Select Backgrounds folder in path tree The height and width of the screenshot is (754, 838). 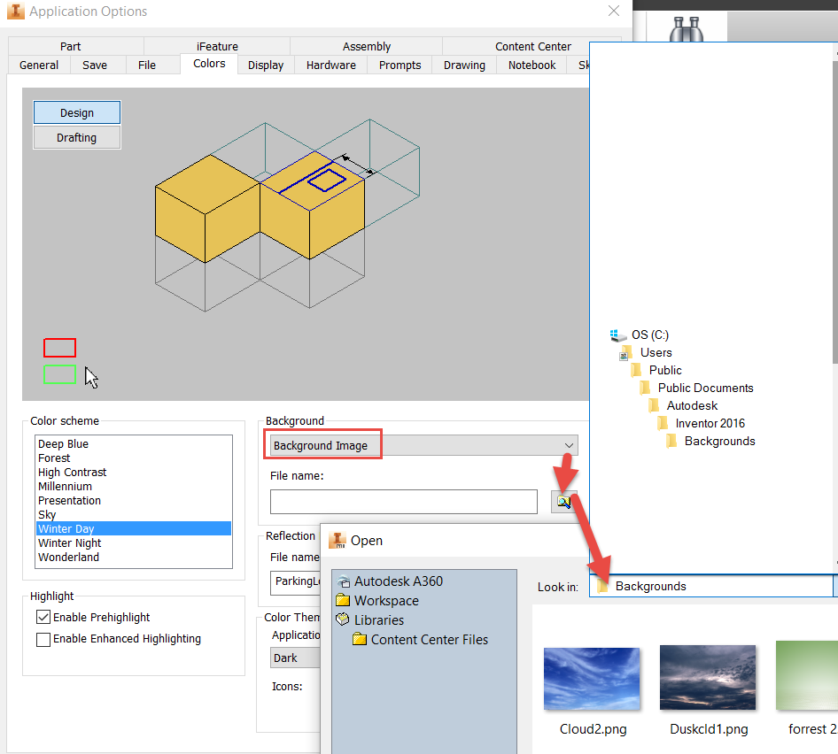pos(710,441)
